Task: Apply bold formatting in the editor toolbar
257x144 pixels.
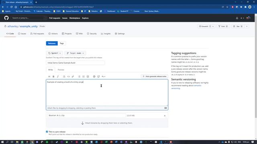Action: [53, 76]
